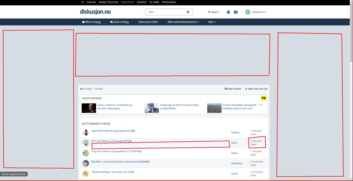
Task: Click avatar beside Bilkaféen thread
Action: [86, 163]
